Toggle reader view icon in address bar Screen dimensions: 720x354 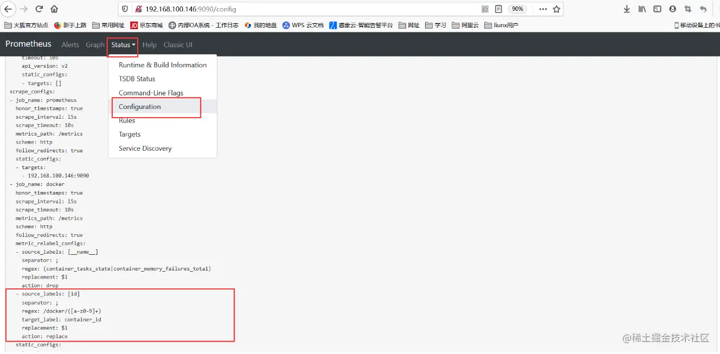click(x=499, y=9)
